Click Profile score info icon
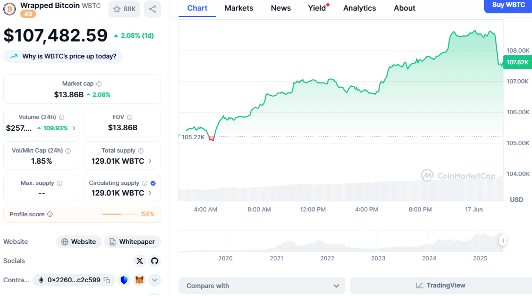 click(x=50, y=214)
